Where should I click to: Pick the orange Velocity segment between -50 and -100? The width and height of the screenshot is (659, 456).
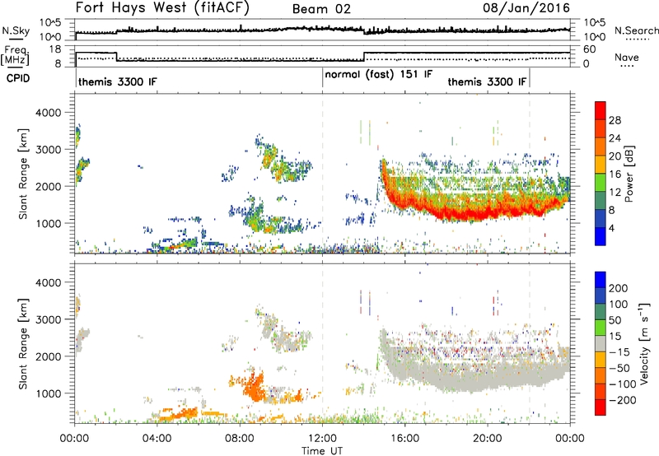pos(601,375)
